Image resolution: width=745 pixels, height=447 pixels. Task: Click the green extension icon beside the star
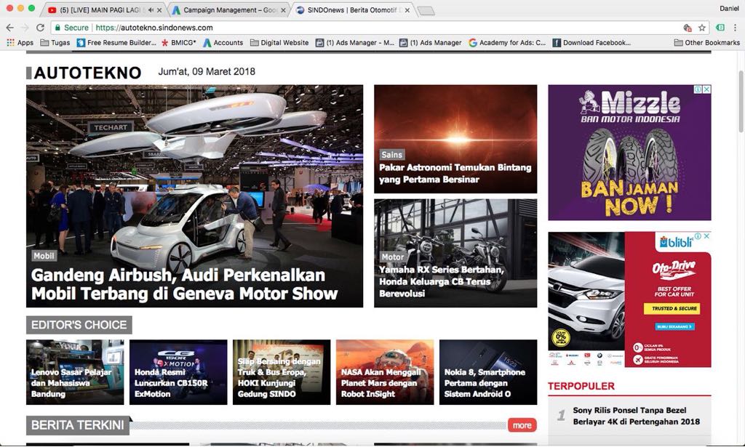720,28
